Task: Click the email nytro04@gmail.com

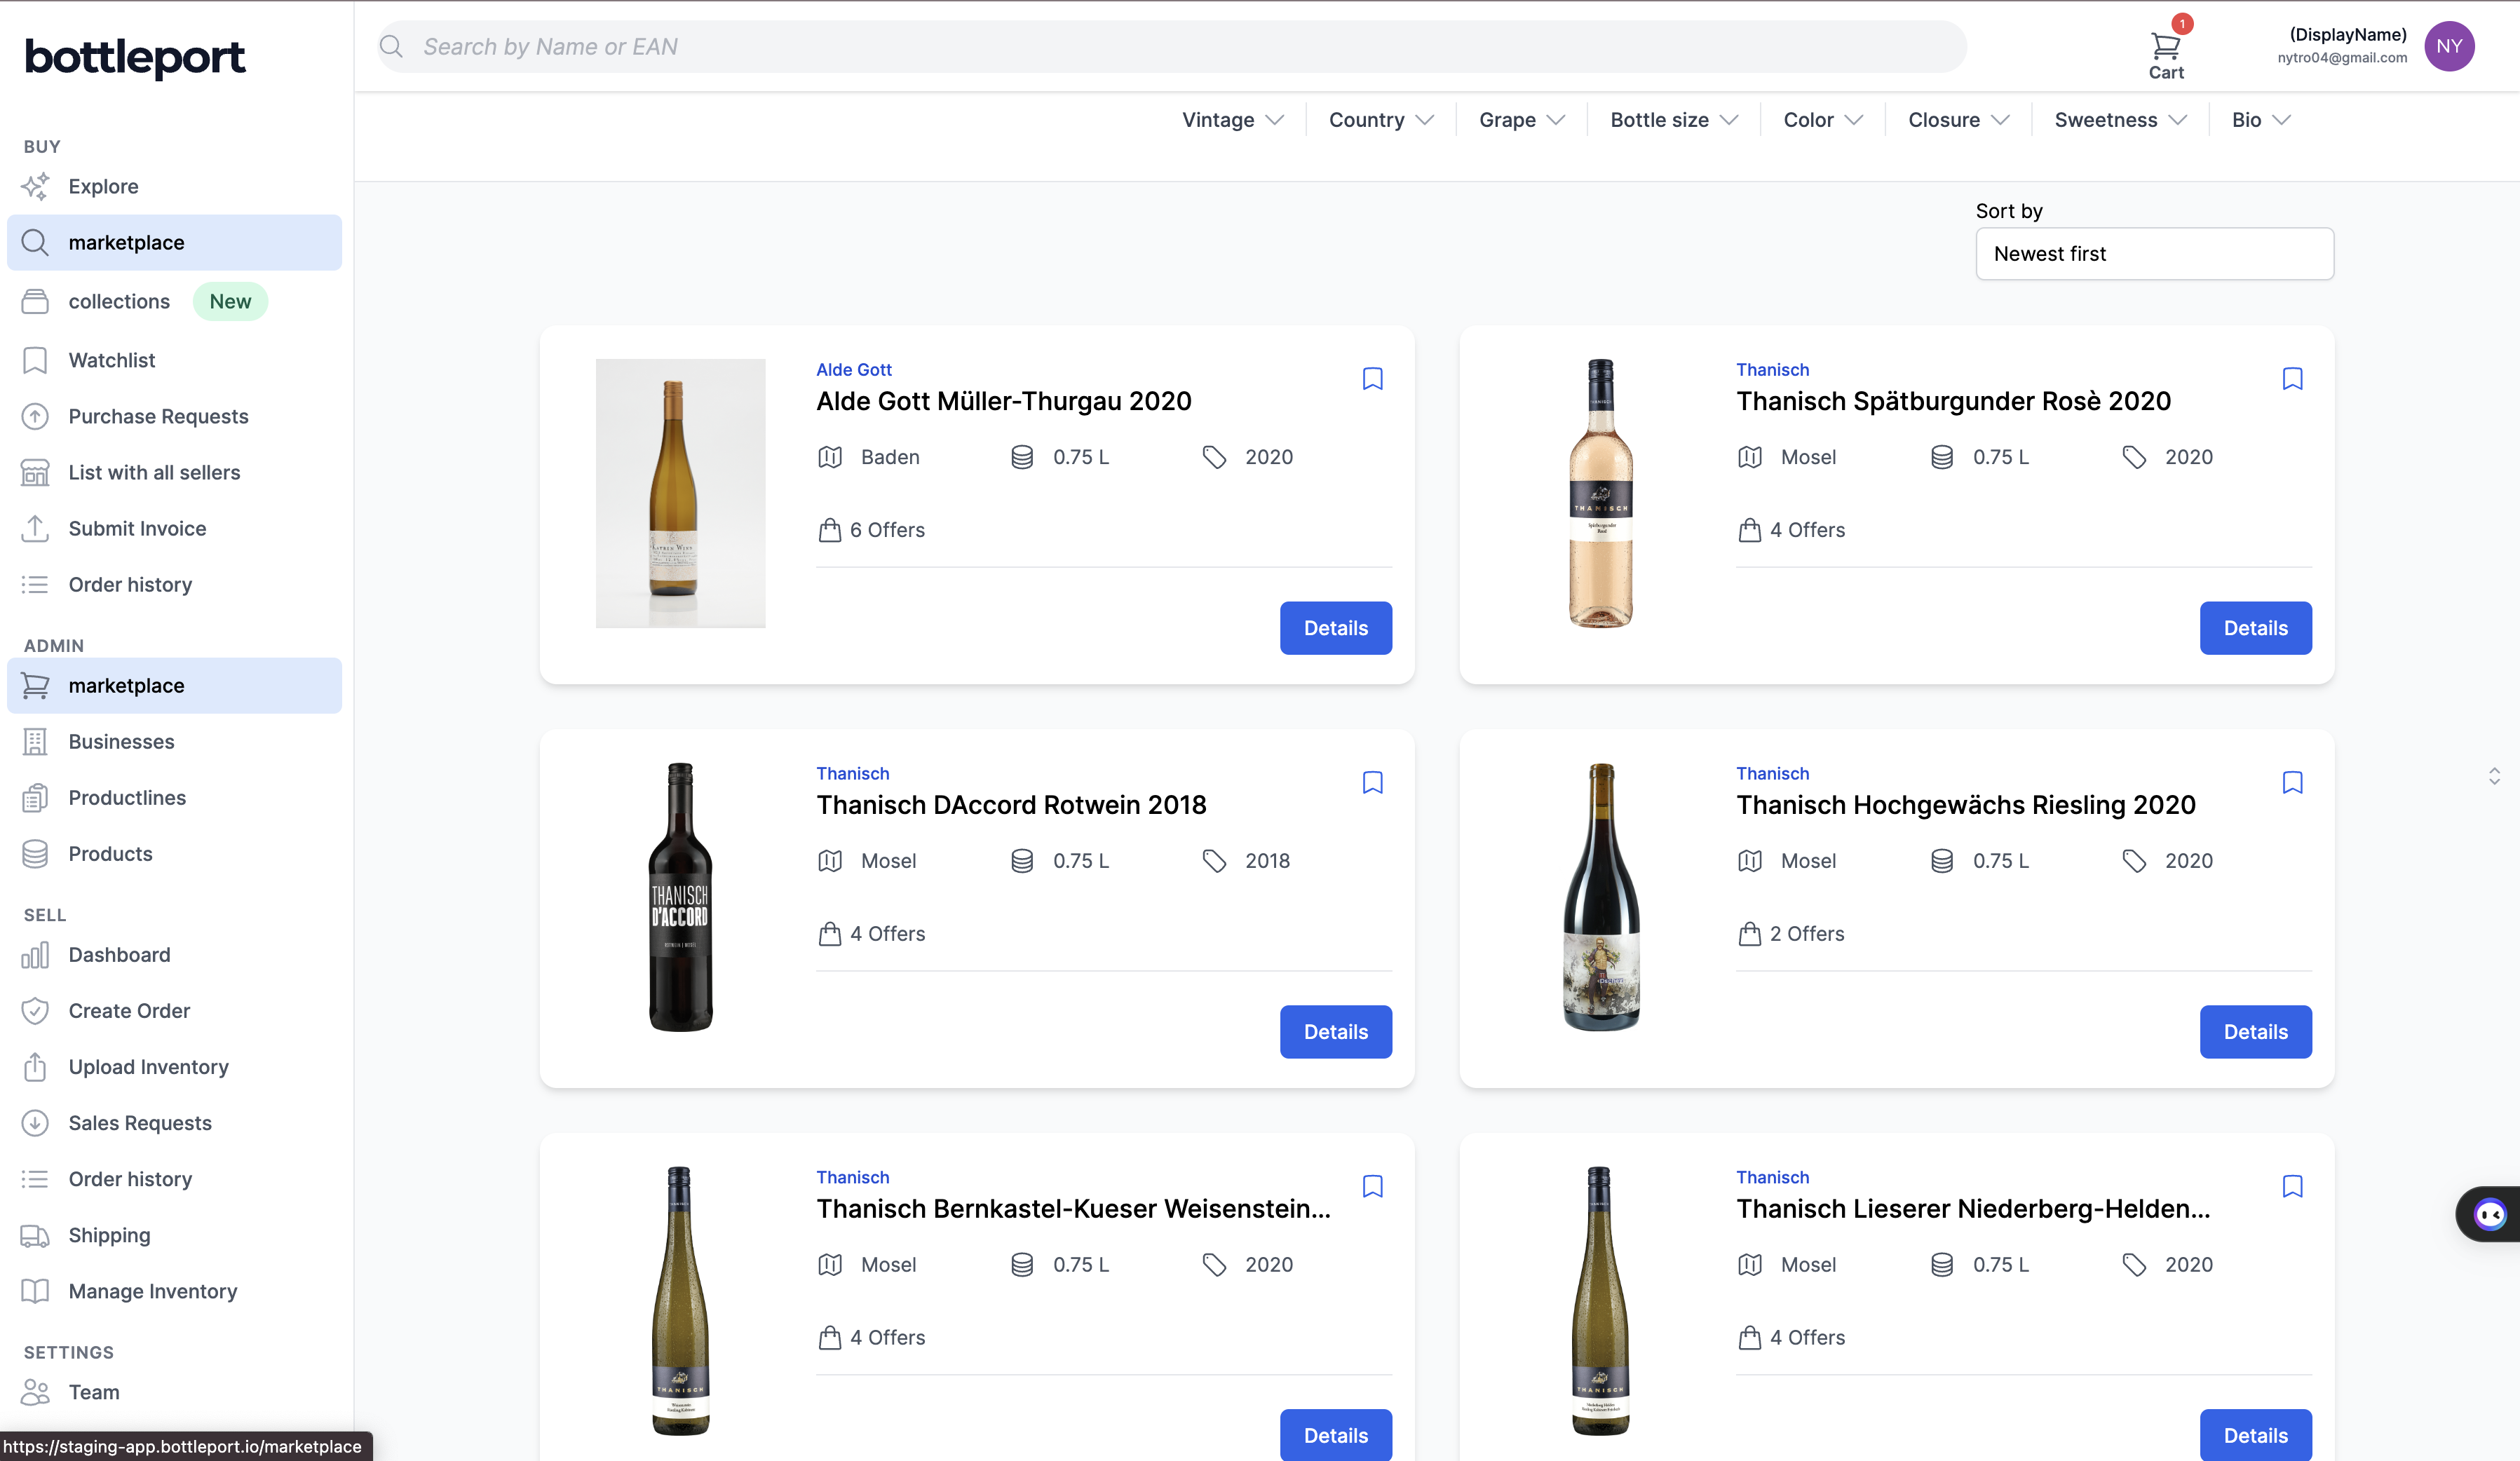Action: (2342, 58)
